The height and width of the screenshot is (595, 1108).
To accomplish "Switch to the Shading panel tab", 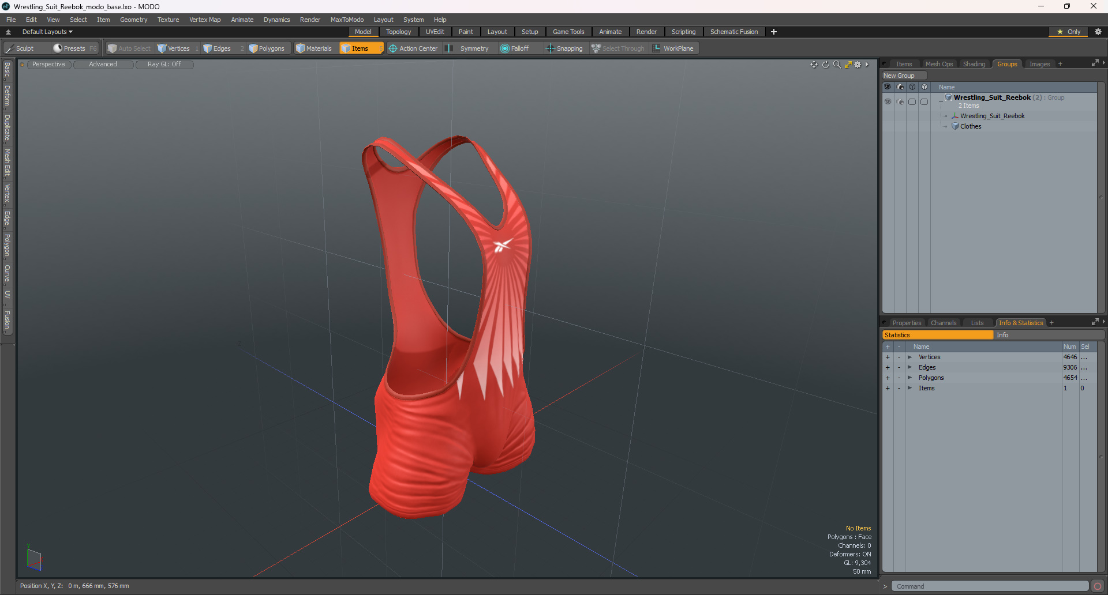I will 974,64.
